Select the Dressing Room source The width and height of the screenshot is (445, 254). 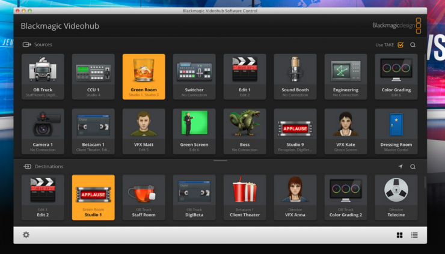tap(396, 132)
